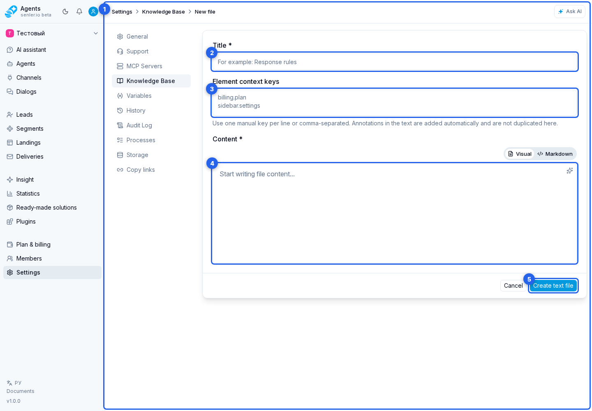This screenshot has height=411, width=592.
Task: Toggle dark mode with the moon icon
Action: tap(65, 12)
